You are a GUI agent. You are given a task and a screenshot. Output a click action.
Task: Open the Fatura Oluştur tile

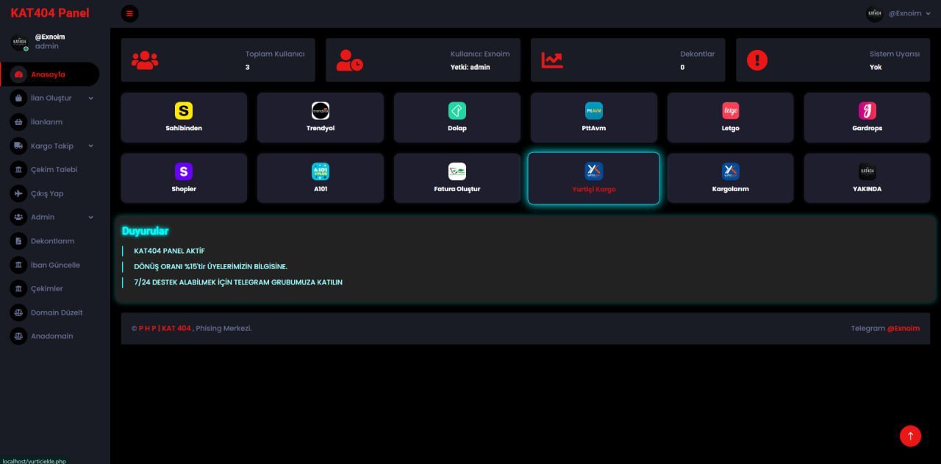457,178
